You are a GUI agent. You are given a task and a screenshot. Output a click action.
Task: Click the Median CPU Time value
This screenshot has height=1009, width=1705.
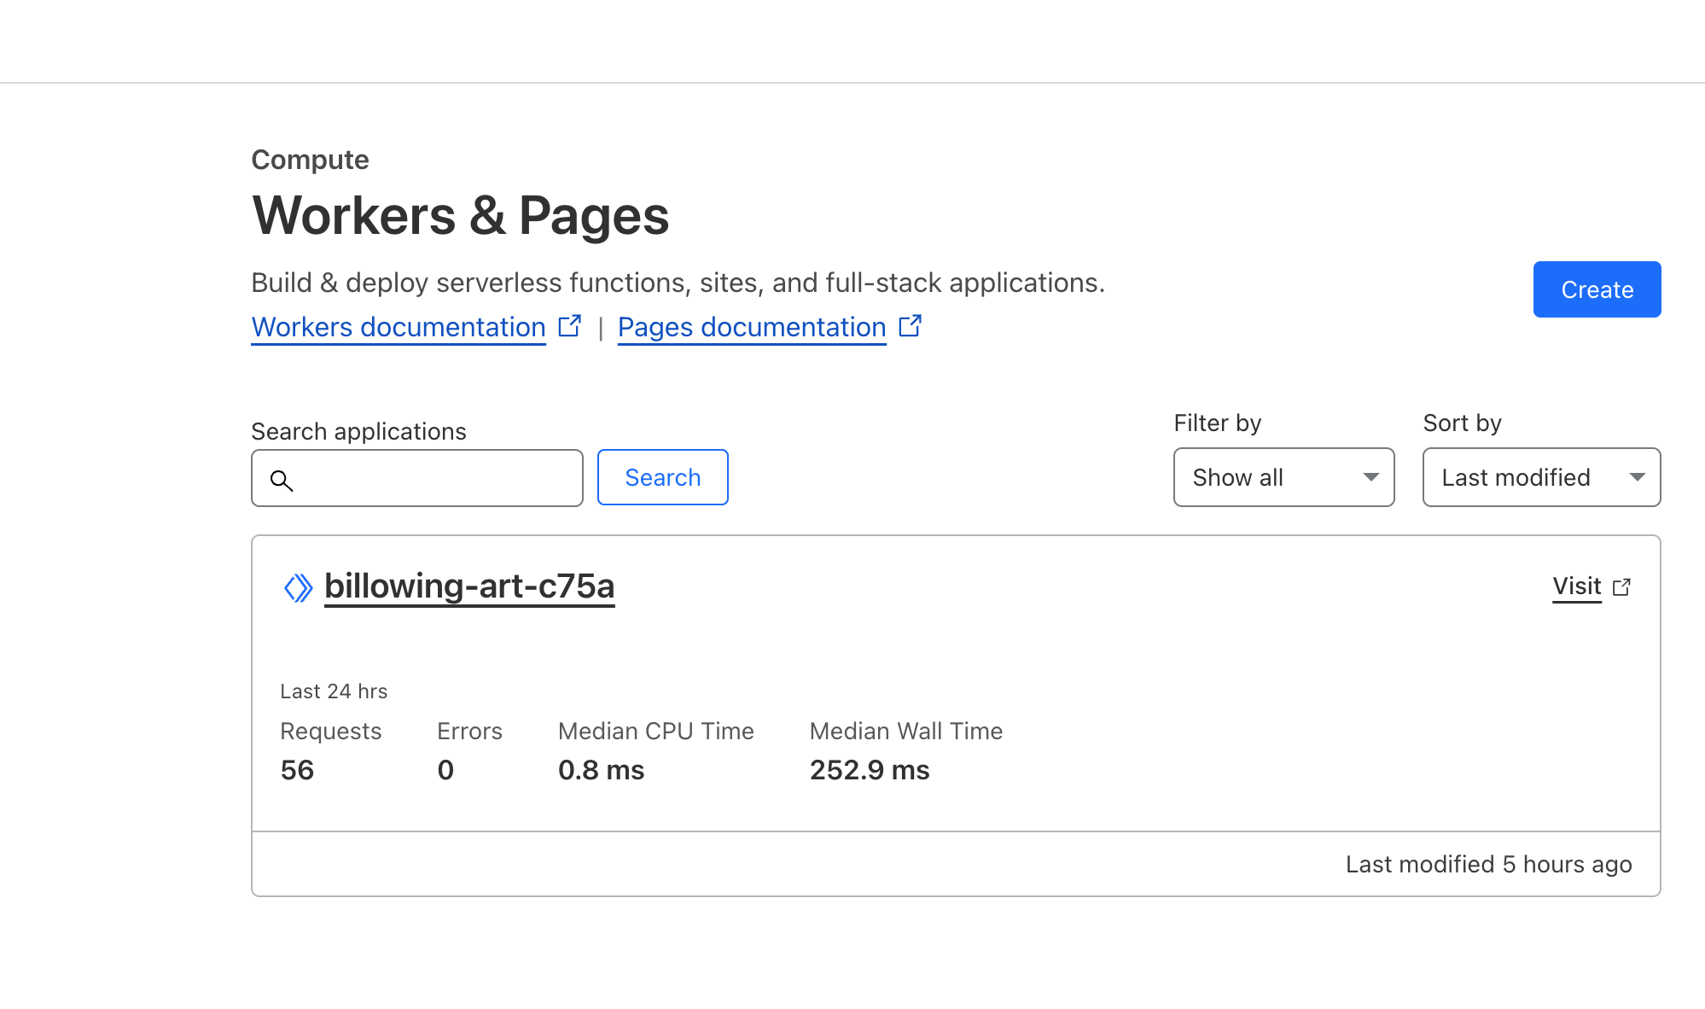[x=601, y=770]
